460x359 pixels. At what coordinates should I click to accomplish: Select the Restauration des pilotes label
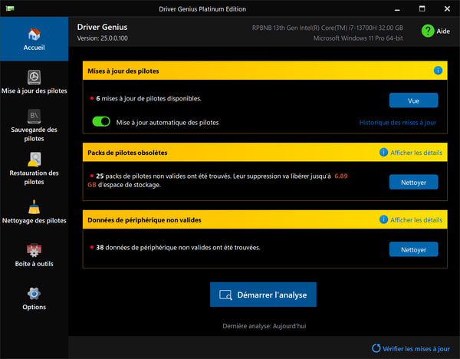[34, 177]
